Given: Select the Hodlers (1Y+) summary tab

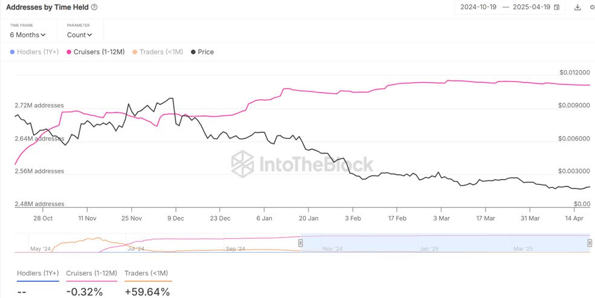Looking at the screenshot, I should click(37, 274).
